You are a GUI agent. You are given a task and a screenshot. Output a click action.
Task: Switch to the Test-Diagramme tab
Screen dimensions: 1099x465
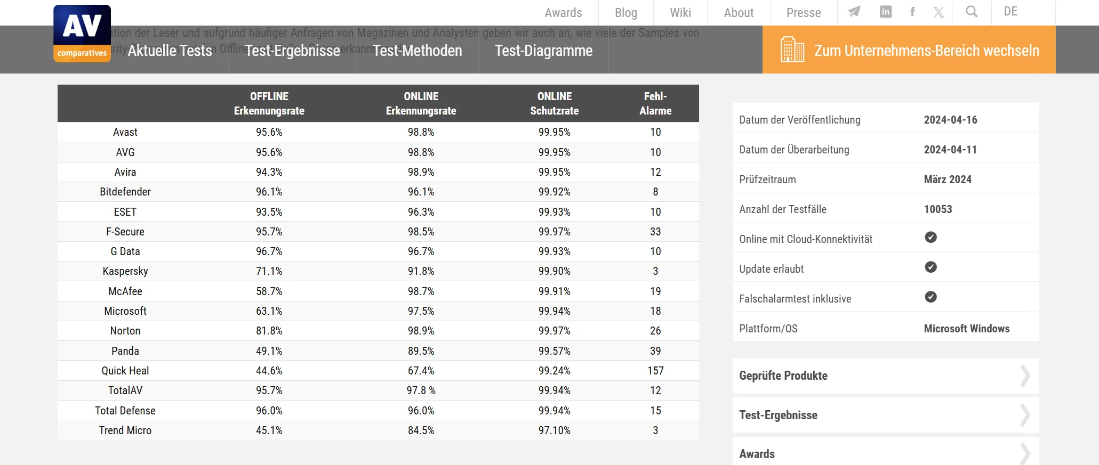pos(543,51)
